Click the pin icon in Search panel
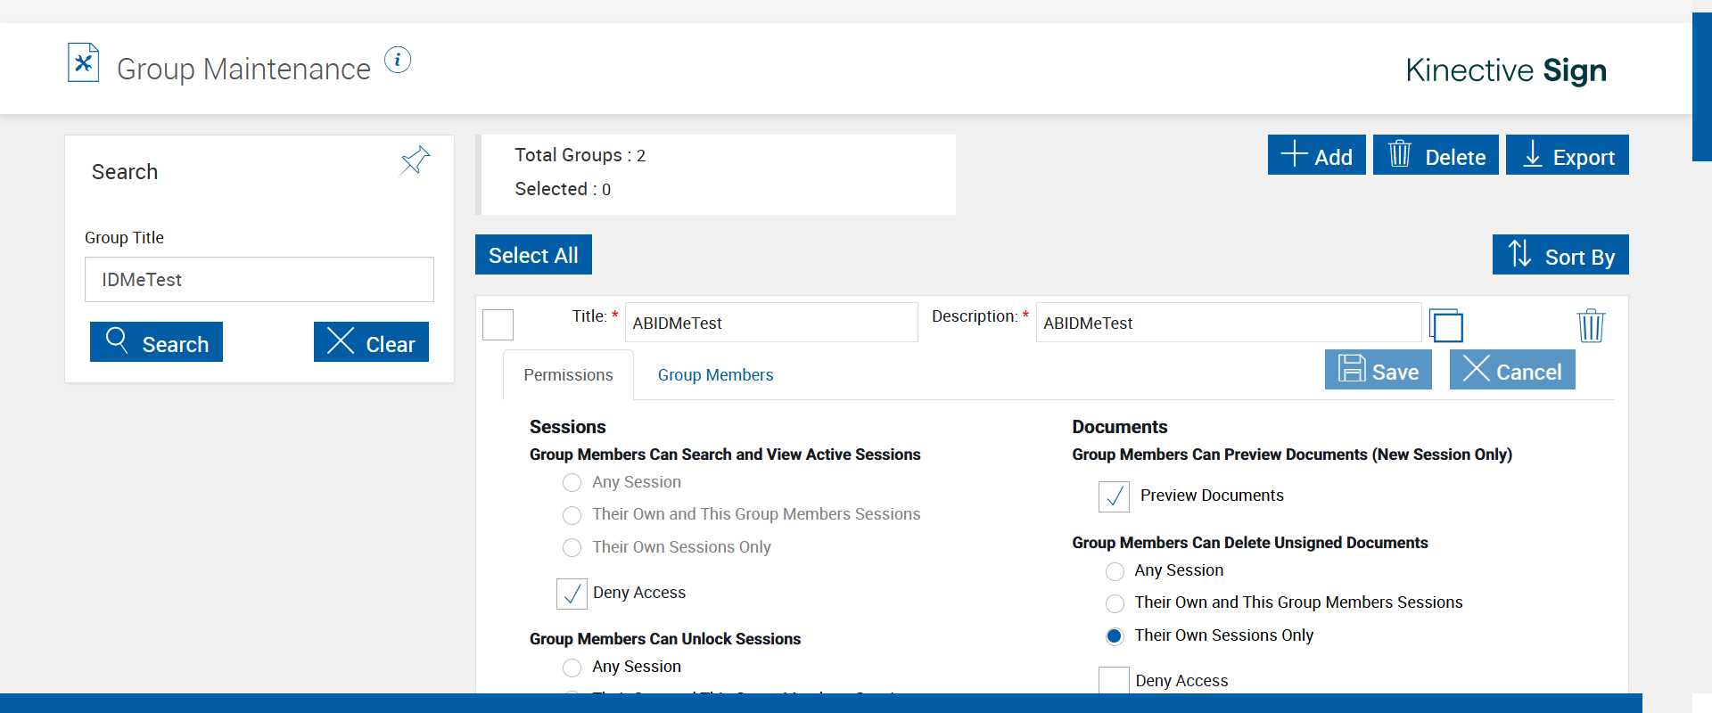Image resolution: width=1712 pixels, height=713 pixels. click(415, 160)
